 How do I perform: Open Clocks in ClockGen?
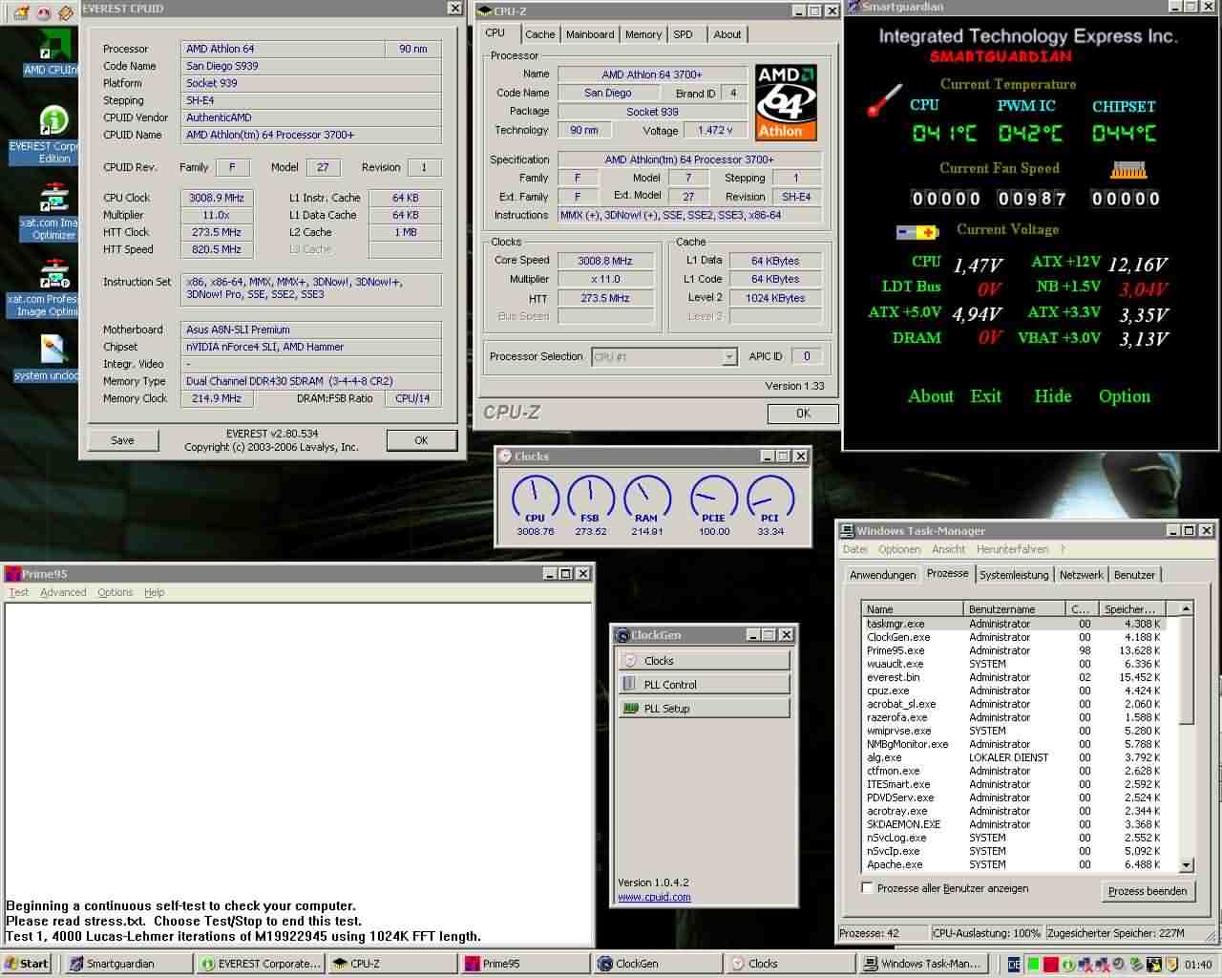pos(704,661)
